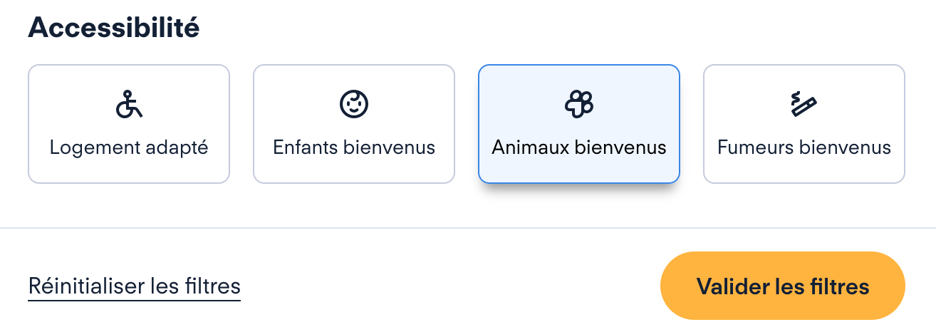Deselect the highlighted Animaux bienvenus filter
Screen dimensions: 936x332
(x=579, y=124)
